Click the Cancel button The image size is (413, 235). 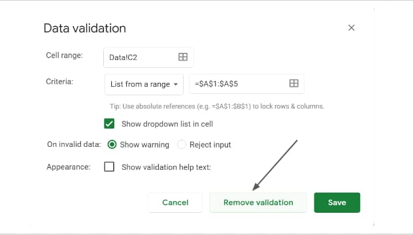pos(175,202)
